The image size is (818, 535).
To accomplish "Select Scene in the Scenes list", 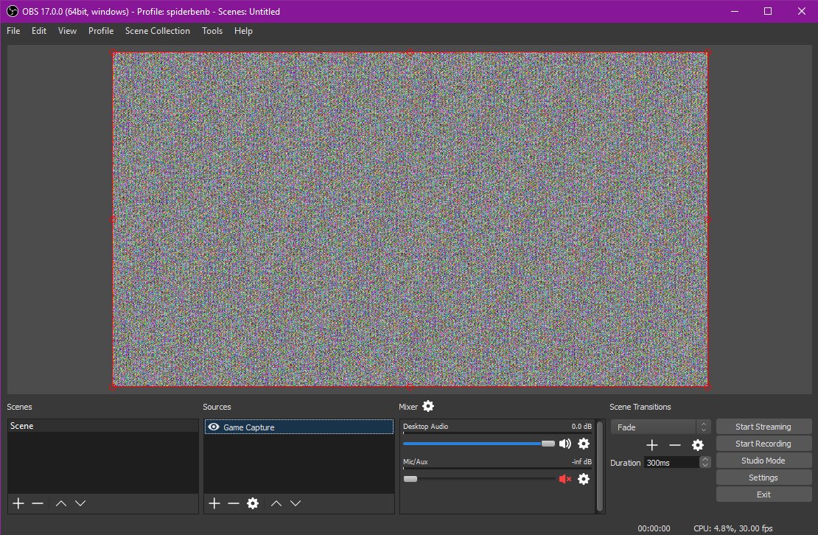I will click(x=102, y=426).
